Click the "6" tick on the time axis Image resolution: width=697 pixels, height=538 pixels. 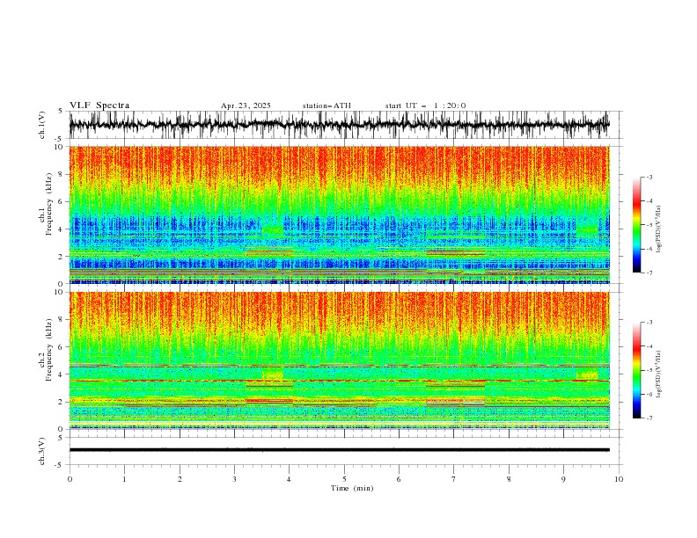point(400,479)
